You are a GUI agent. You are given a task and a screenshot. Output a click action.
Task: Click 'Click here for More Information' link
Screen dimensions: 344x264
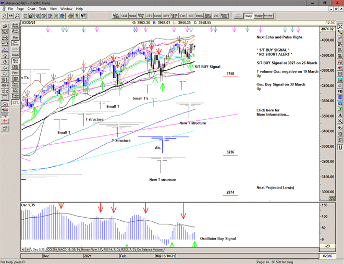(x=272, y=112)
